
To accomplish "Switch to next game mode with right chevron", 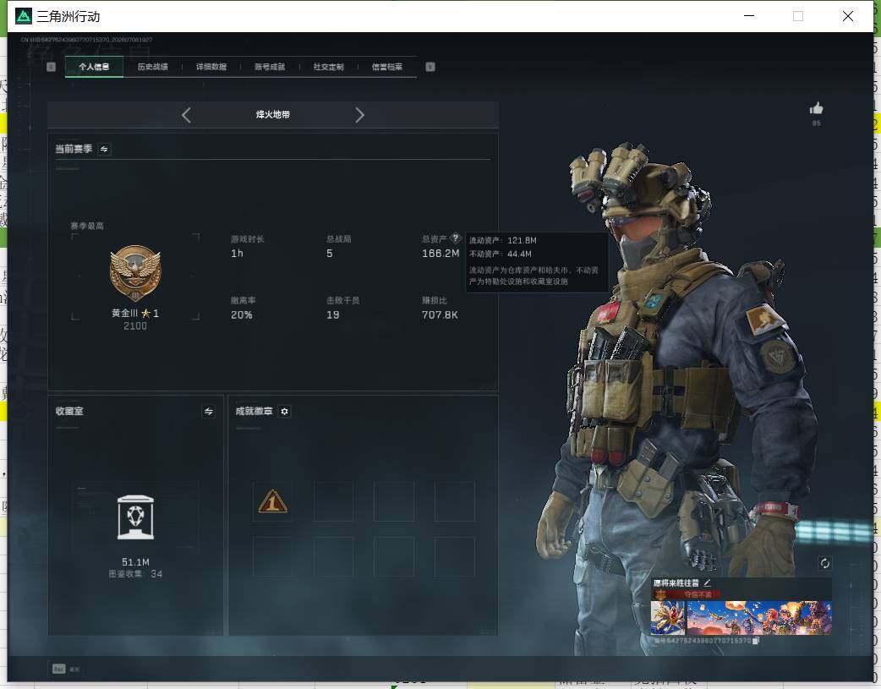I will [359, 115].
